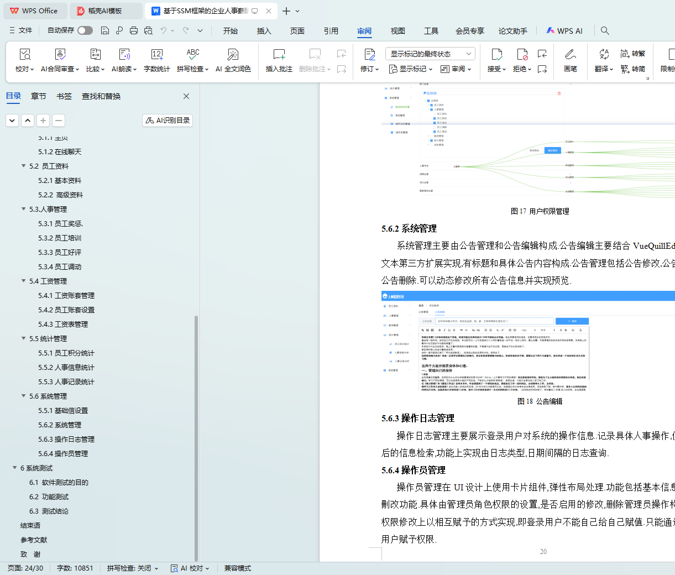Open the 显示标记的最终状态 dropdown
The image size is (675, 575).
click(x=430, y=54)
